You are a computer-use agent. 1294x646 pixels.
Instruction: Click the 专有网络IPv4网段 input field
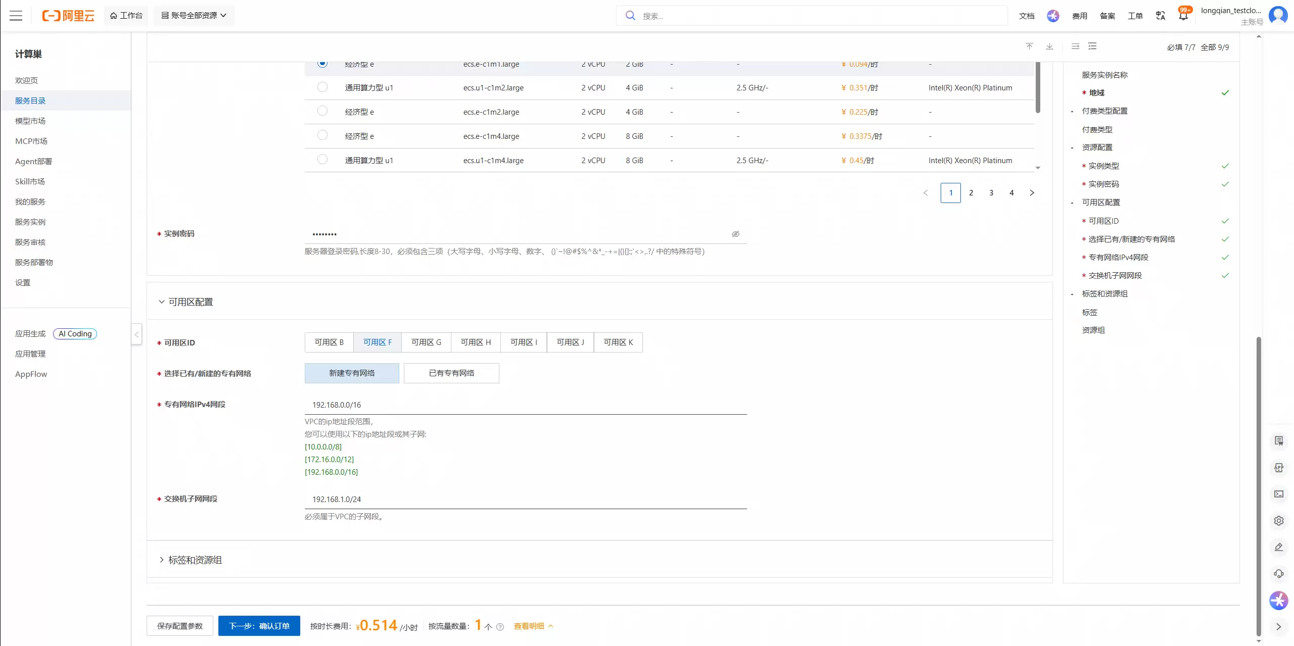click(526, 405)
